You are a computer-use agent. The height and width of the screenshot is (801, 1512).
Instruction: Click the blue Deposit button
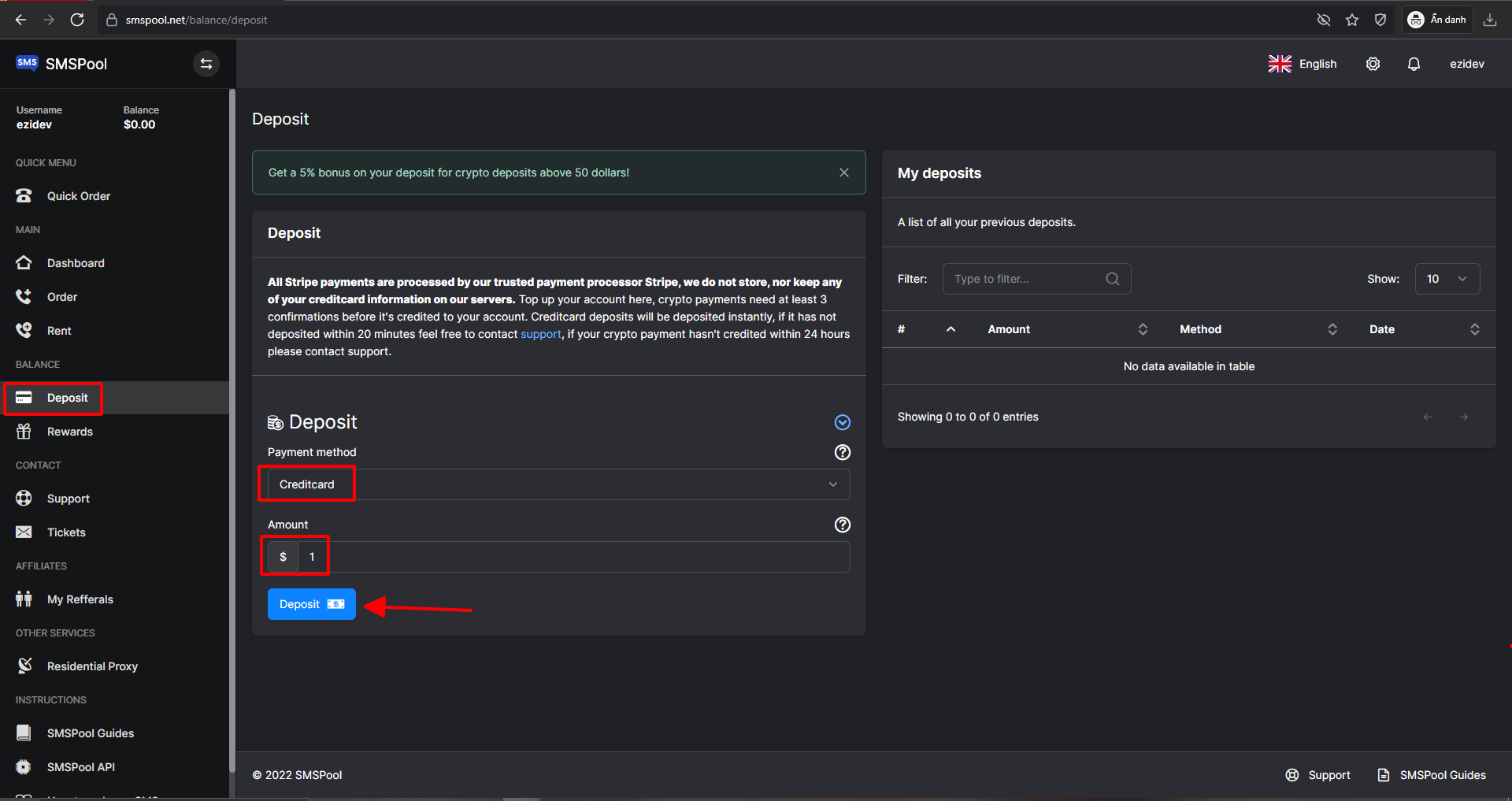[x=312, y=604]
